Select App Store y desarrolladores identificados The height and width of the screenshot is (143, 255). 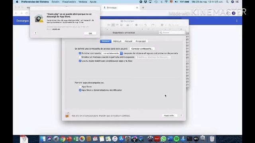coord(80,90)
